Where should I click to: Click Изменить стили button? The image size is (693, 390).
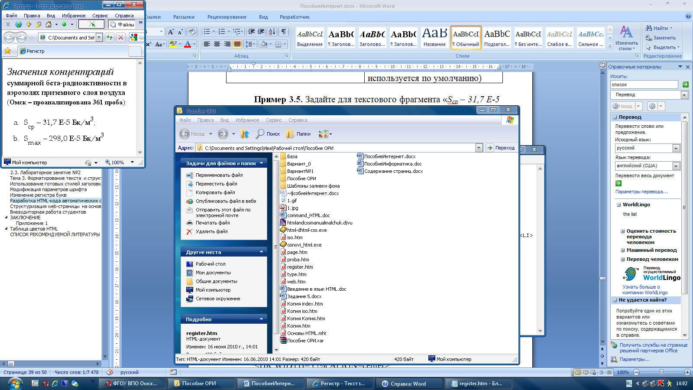tap(626, 38)
